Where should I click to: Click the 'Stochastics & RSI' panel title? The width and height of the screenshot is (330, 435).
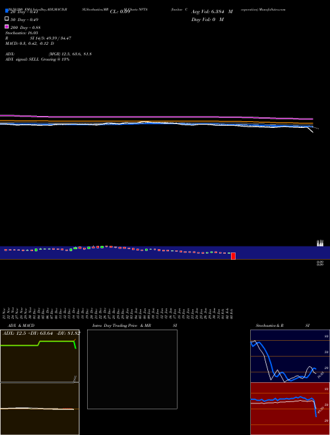(x=282, y=326)
